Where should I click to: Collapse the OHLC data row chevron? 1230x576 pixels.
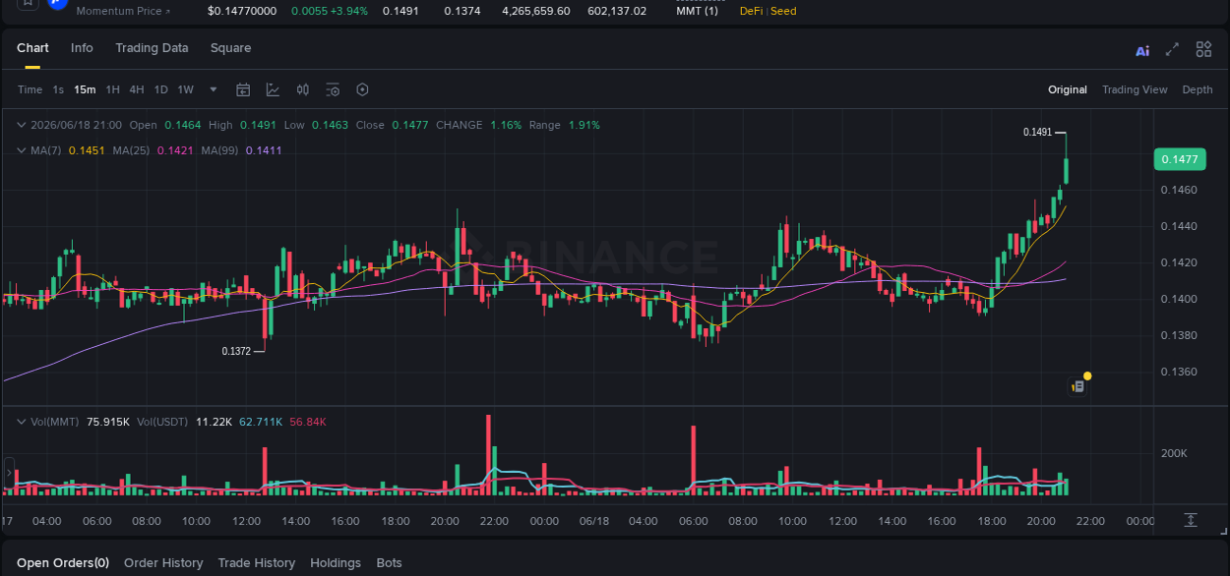[x=22, y=125]
